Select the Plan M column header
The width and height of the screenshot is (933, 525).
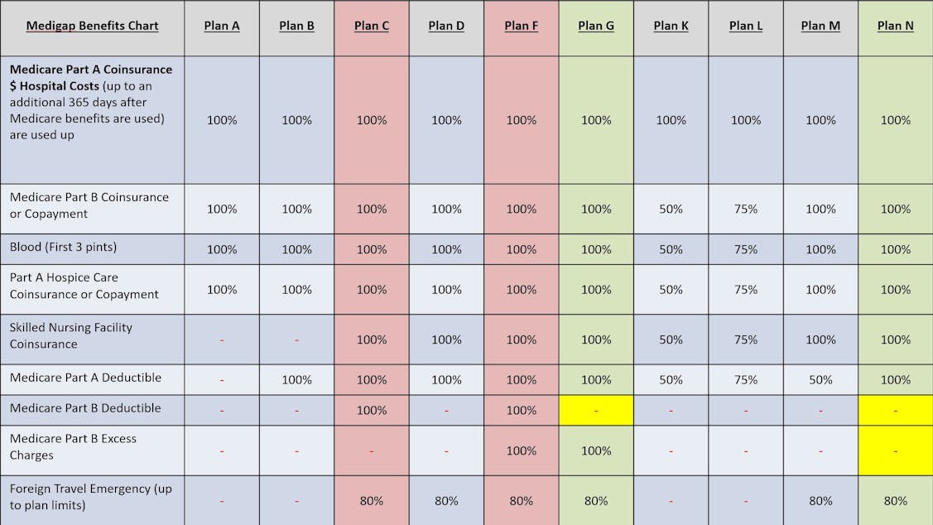click(820, 26)
